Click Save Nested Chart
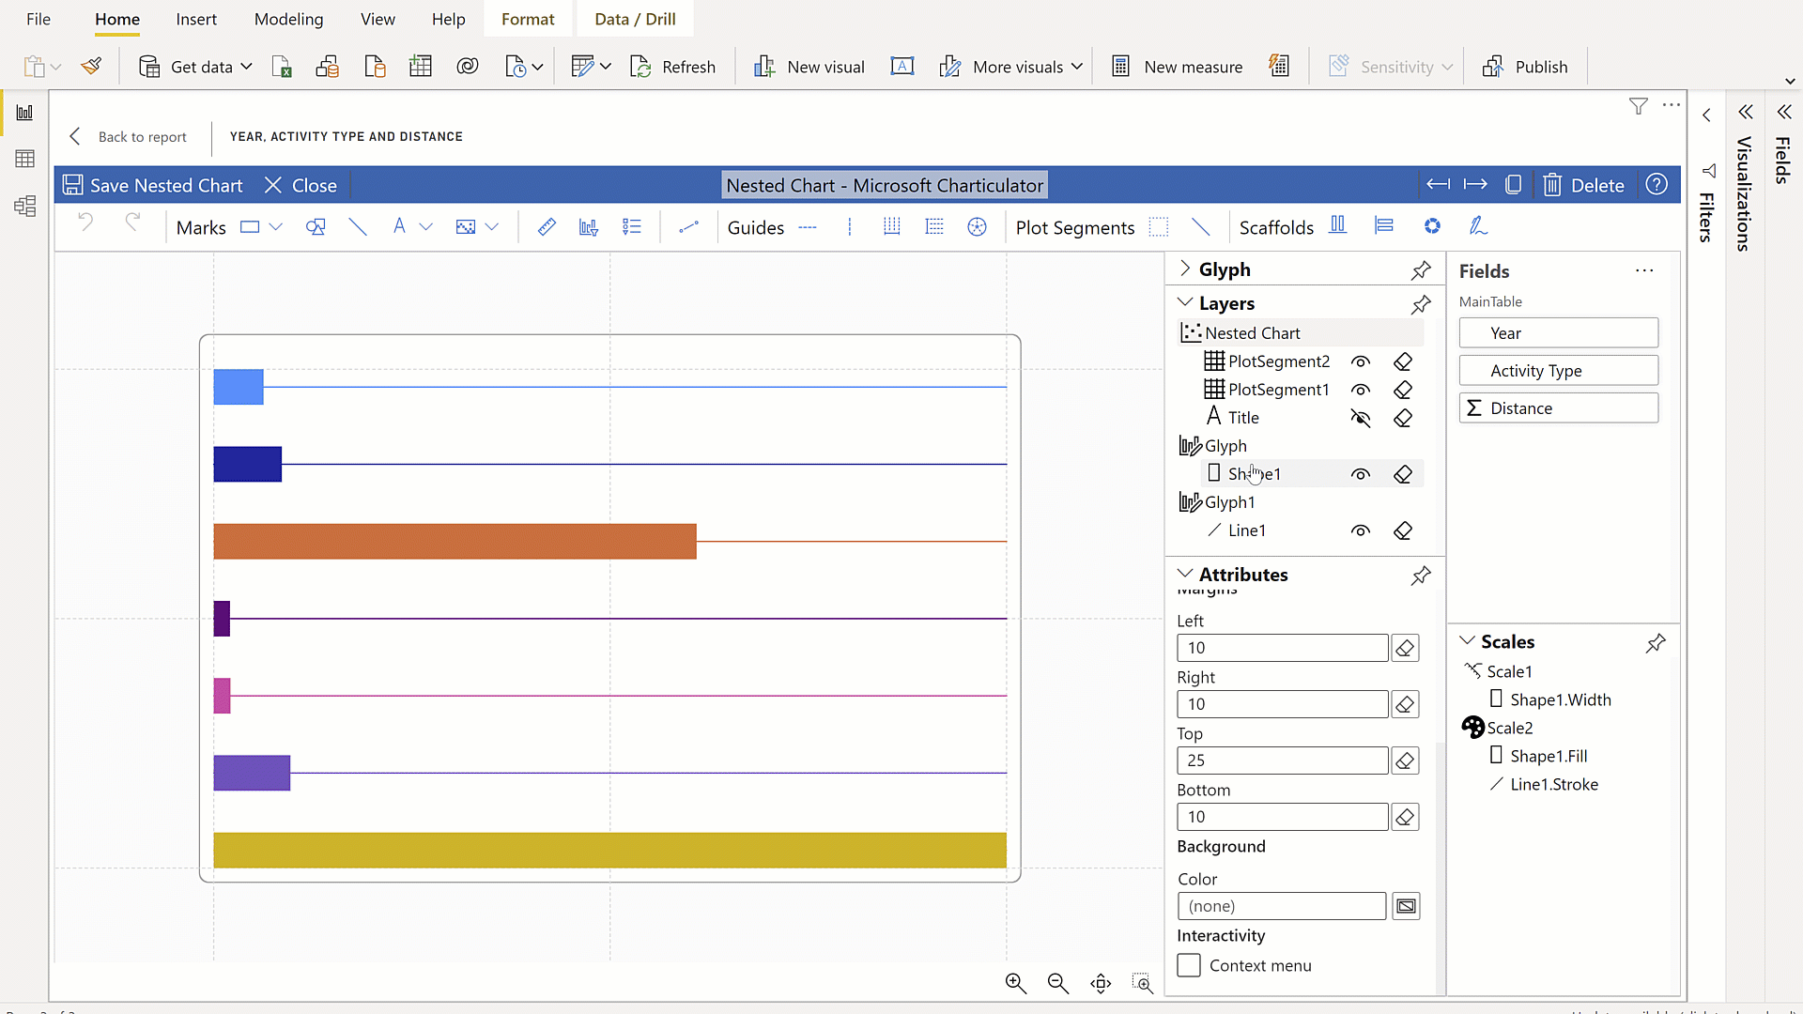The image size is (1803, 1014). [x=153, y=185]
